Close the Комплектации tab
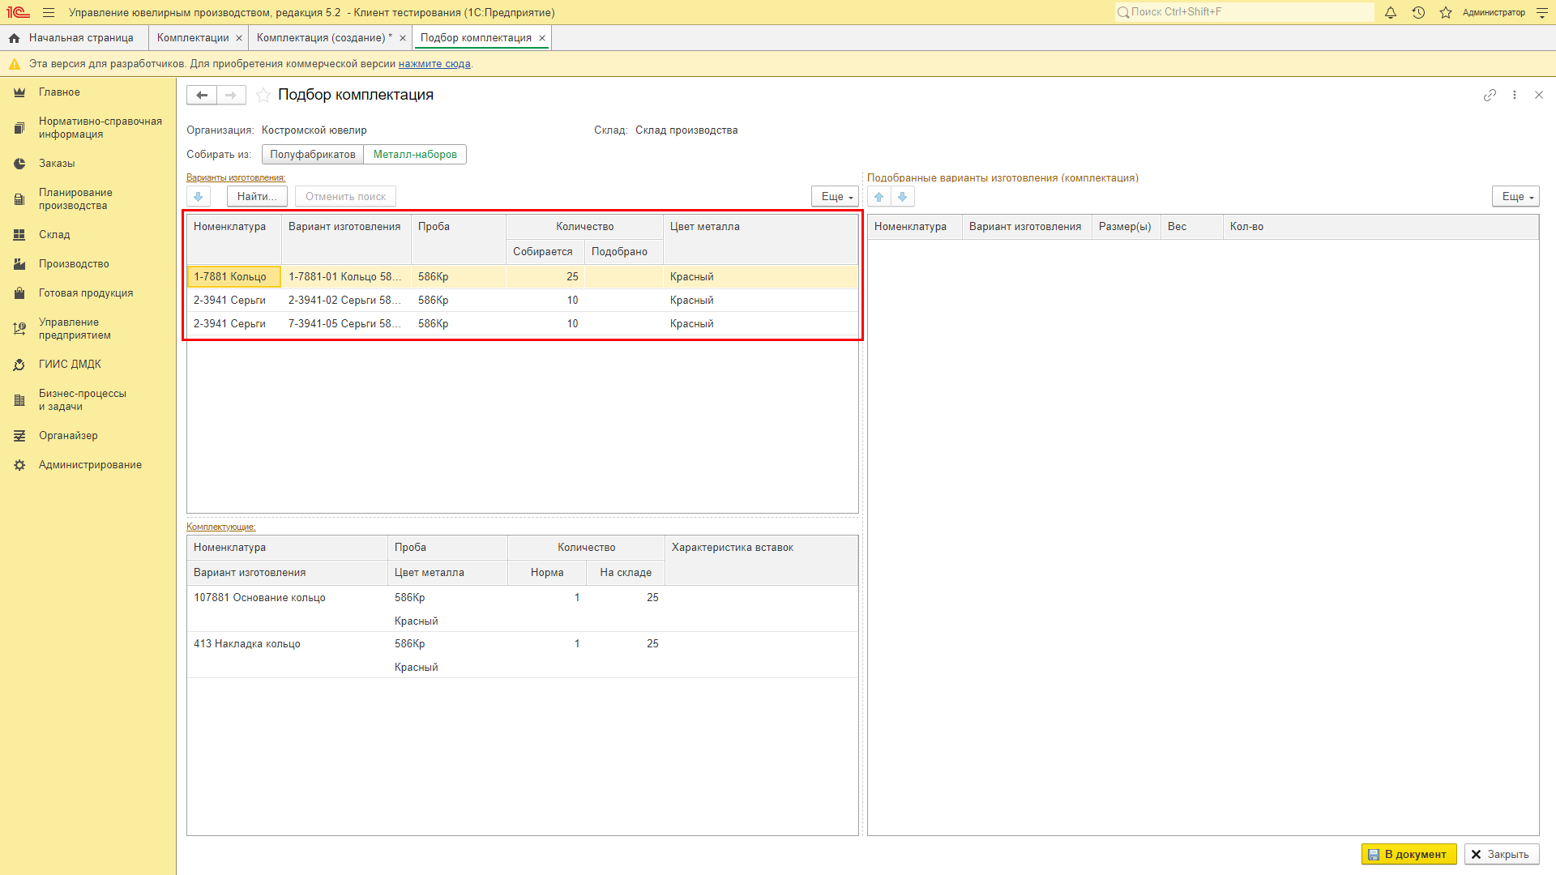1556x875 pixels. (x=239, y=38)
